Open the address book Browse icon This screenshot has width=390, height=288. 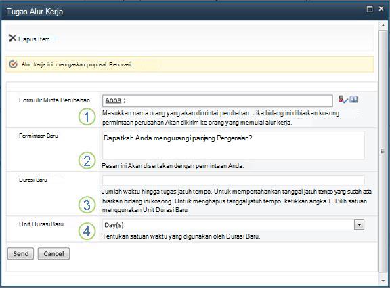353,100
